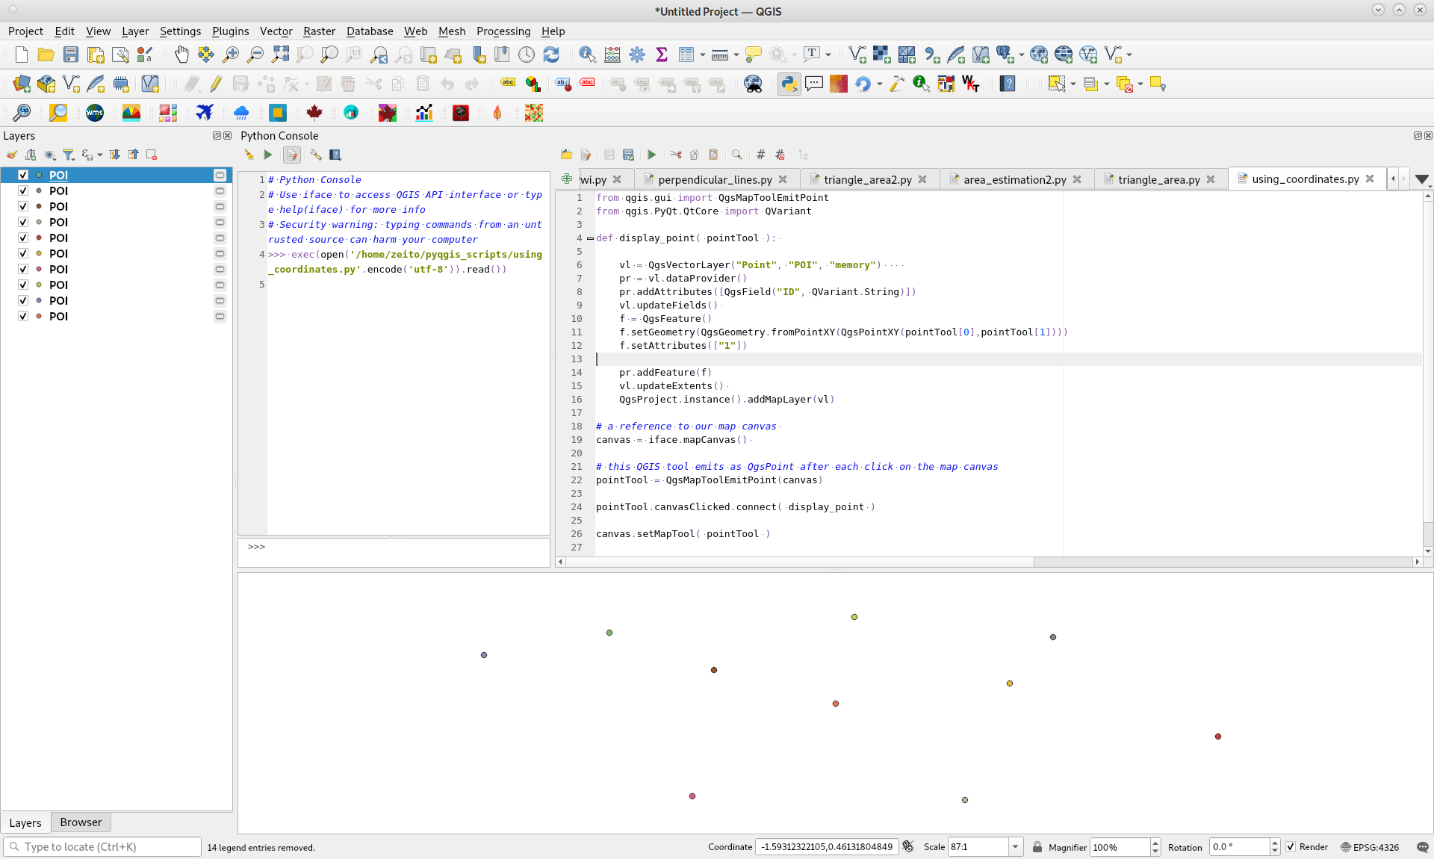Click the Add PostGIS Layer elephant icon

1005,55
